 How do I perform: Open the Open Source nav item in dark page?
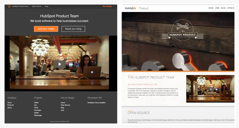click(37, 6)
